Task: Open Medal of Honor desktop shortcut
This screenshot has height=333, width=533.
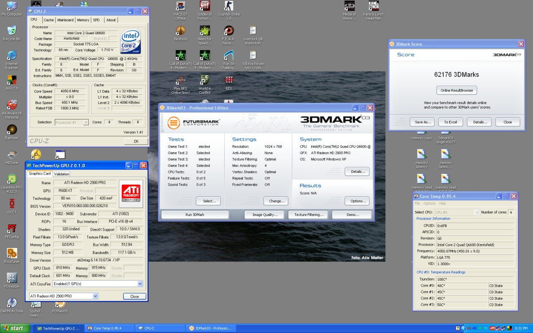Action: [349, 10]
